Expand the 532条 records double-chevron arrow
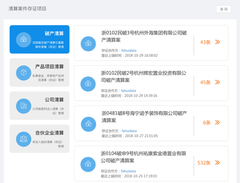 point(218,163)
